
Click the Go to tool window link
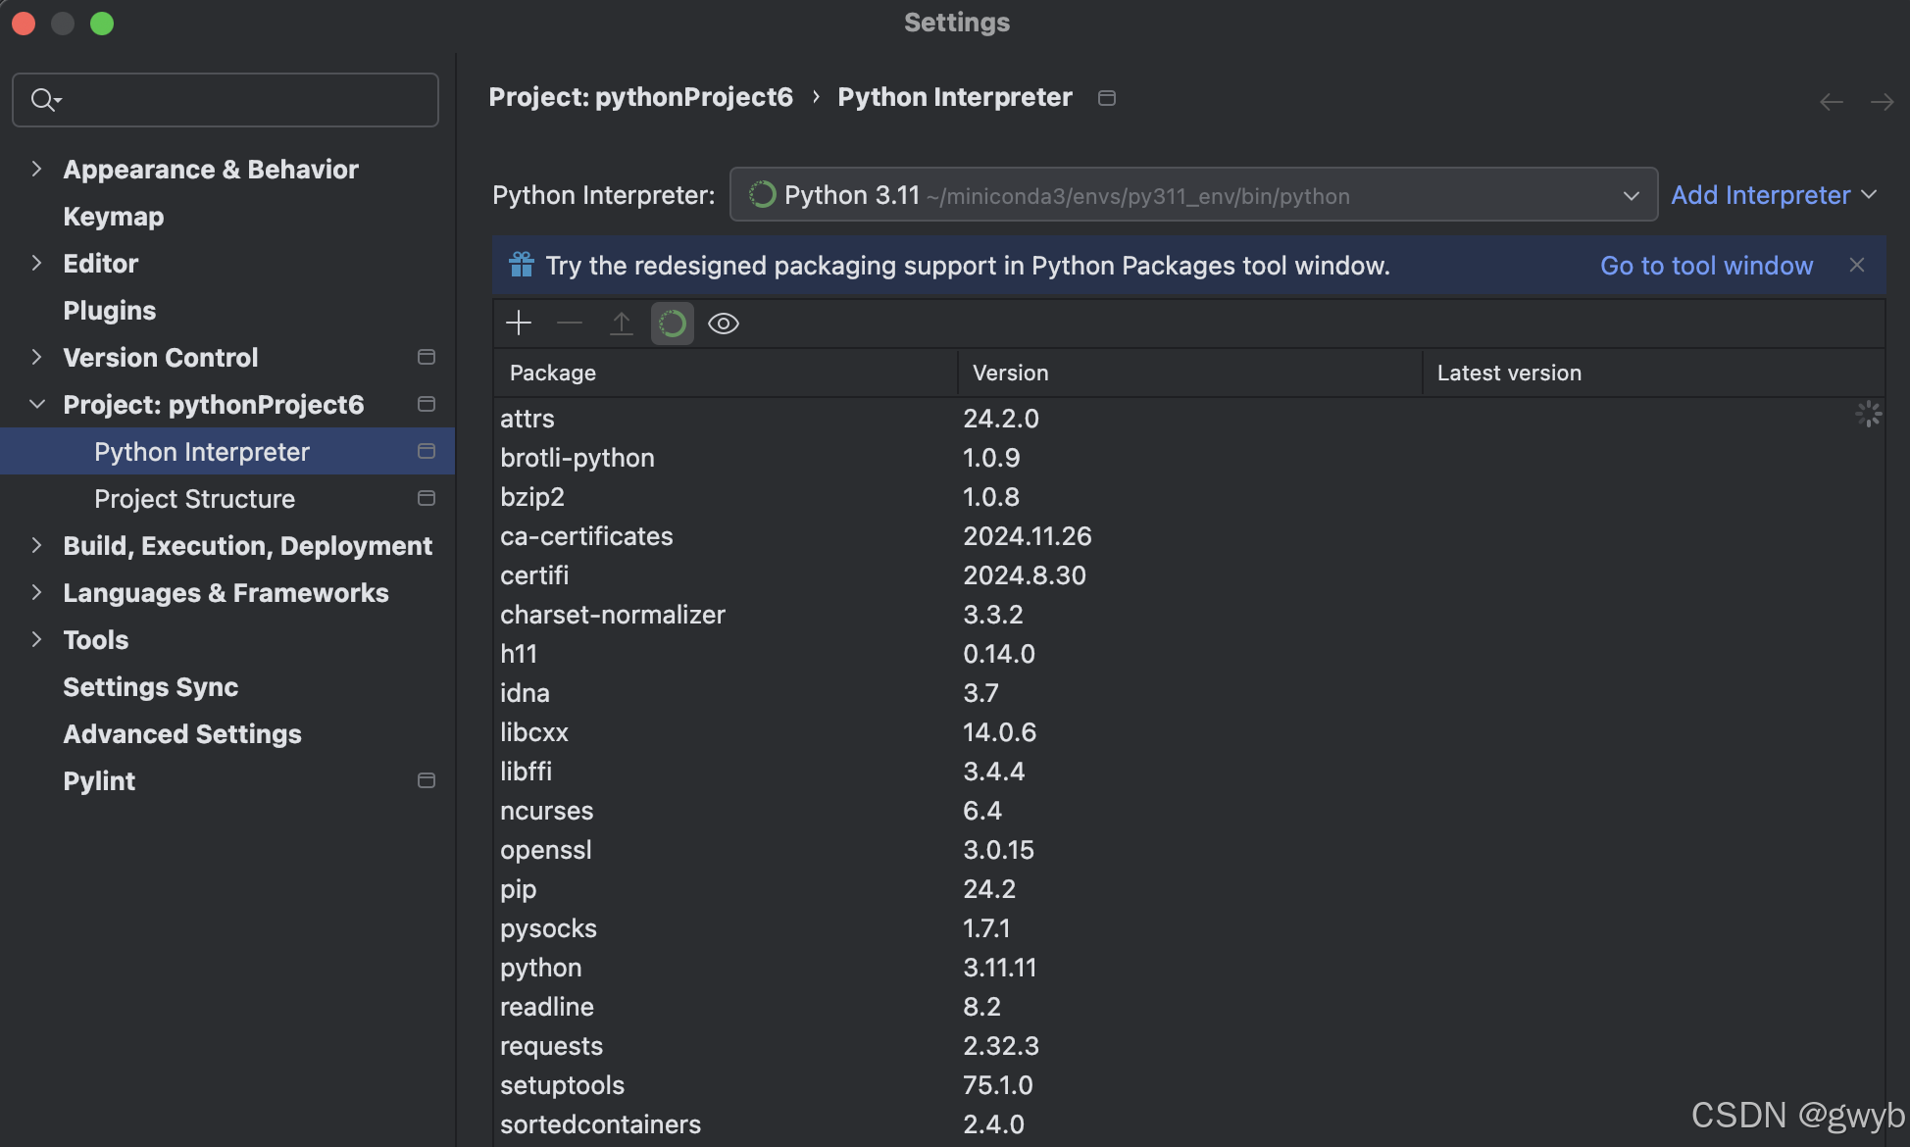click(1706, 265)
